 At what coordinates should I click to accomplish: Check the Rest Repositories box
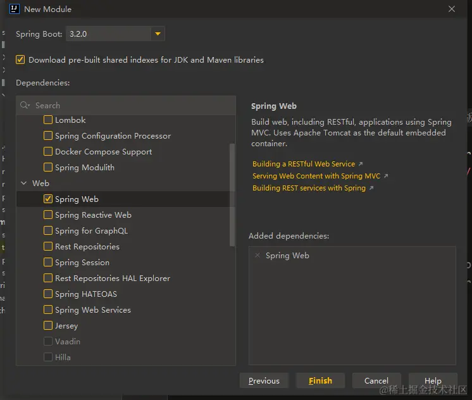48,246
